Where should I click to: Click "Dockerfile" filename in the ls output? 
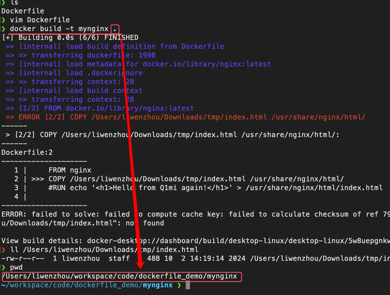point(23,11)
